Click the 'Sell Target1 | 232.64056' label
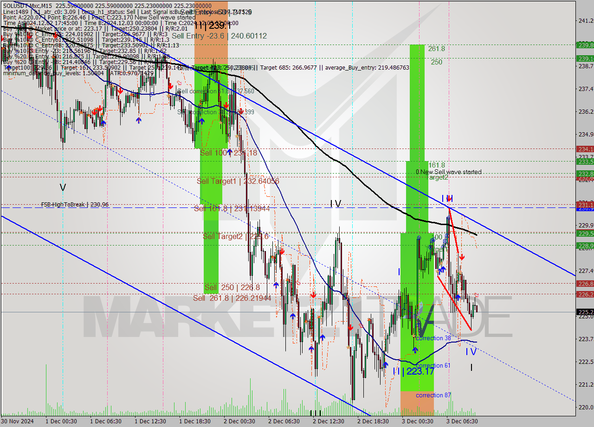This screenshot has width=594, height=427. pyautogui.click(x=238, y=181)
